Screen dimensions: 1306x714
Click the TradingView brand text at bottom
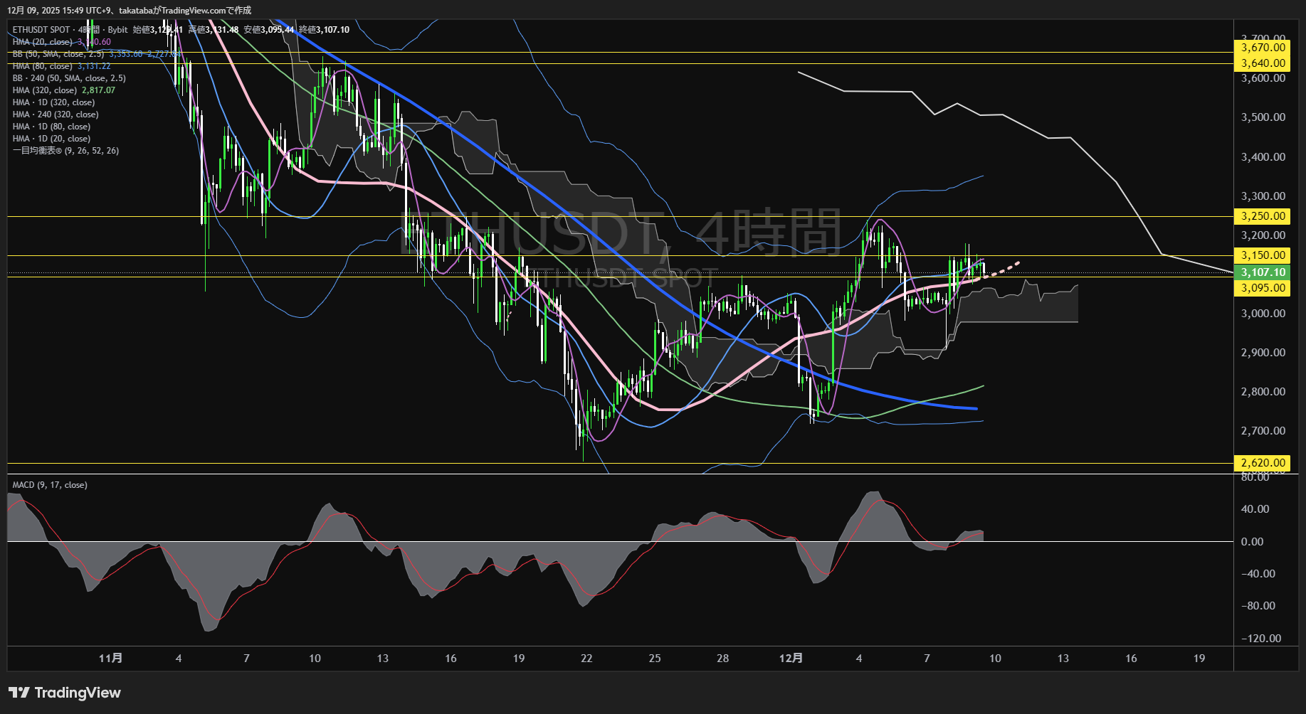click(x=78, y=693)
